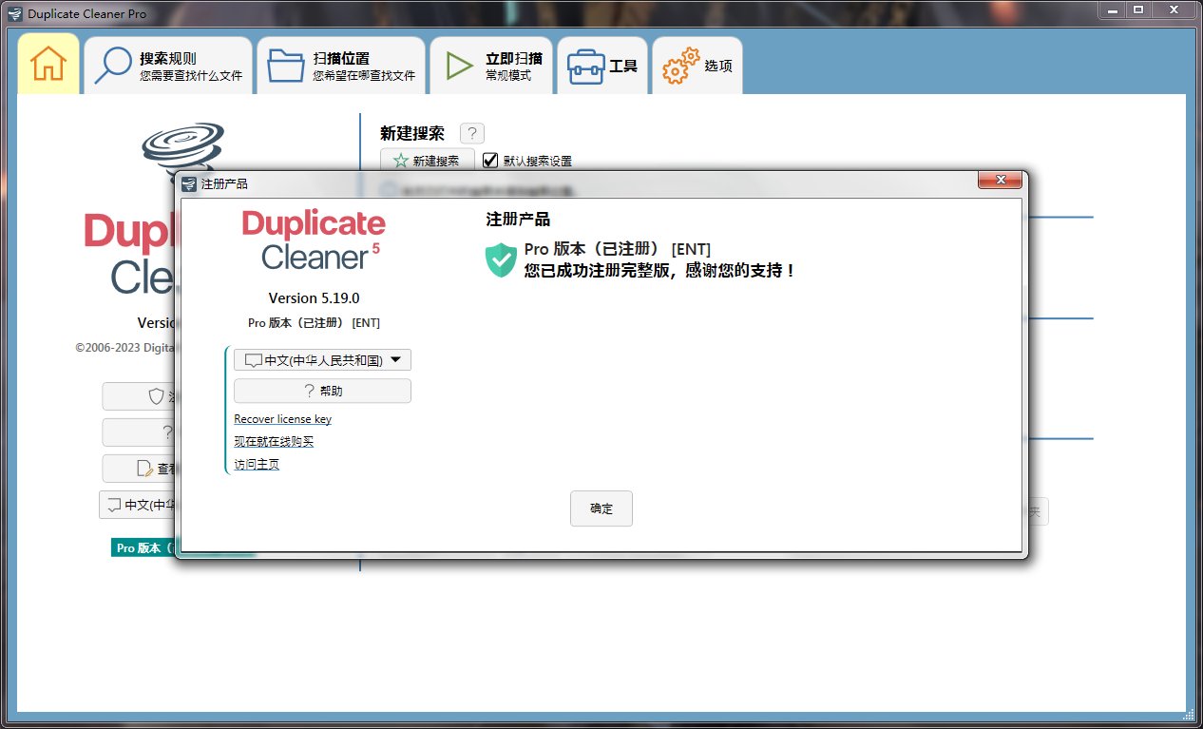The image size is (1203, 729).
Task: Click the shield button in main window sidebar
Action: tap(139, 396)
